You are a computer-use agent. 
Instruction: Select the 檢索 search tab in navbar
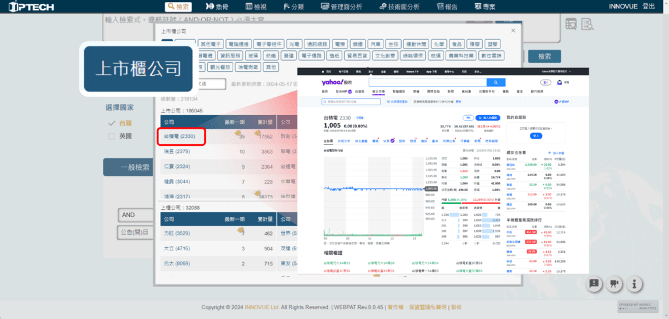[x=179, y=7]
